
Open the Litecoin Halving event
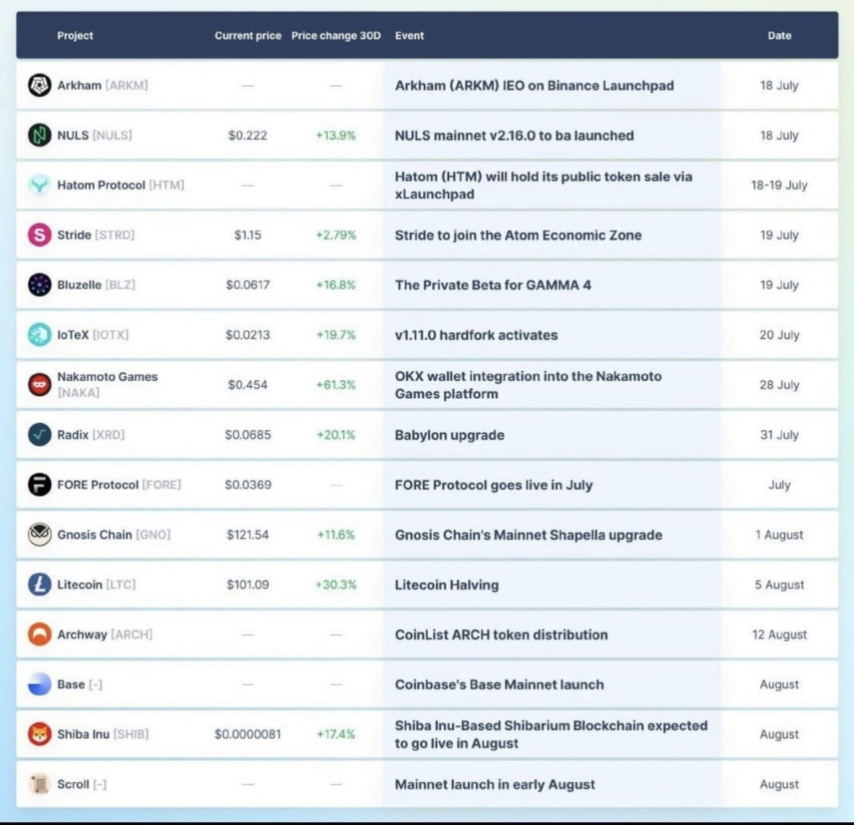[x=446, y=585]
